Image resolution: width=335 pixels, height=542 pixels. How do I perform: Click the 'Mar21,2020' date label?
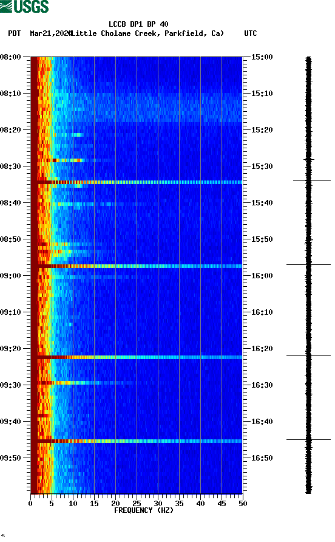point(50,33)
